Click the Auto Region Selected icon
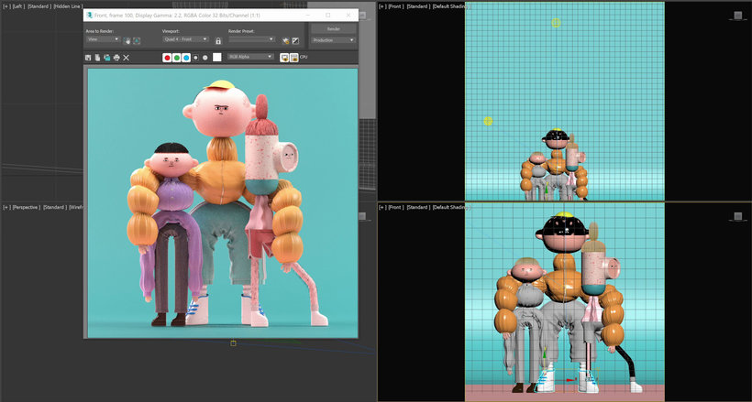This screenshot has width=752, height=402. pyautogui.click(x=137, y=41)
